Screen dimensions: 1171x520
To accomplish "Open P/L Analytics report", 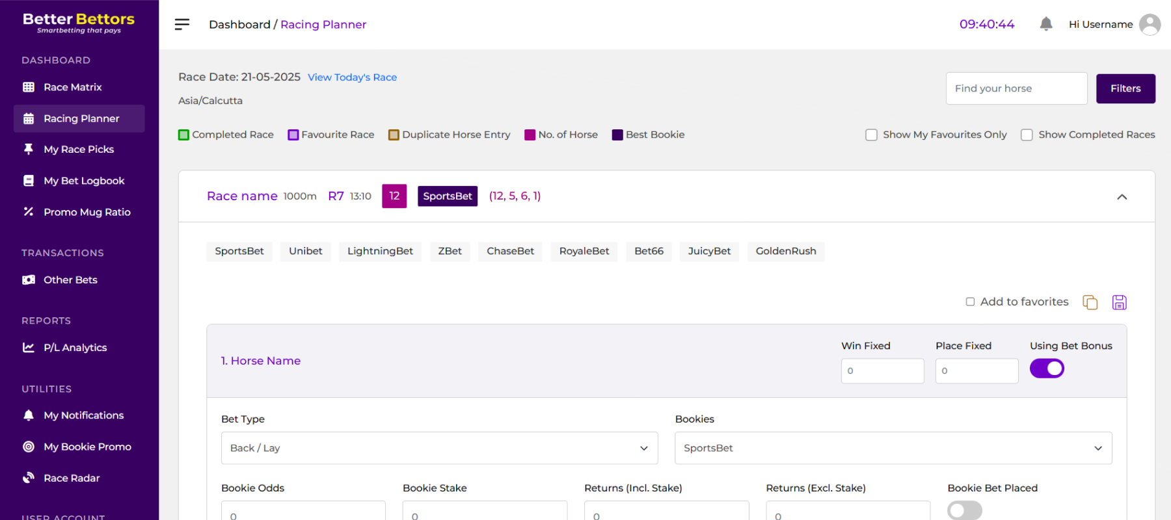I will point(75,348).
